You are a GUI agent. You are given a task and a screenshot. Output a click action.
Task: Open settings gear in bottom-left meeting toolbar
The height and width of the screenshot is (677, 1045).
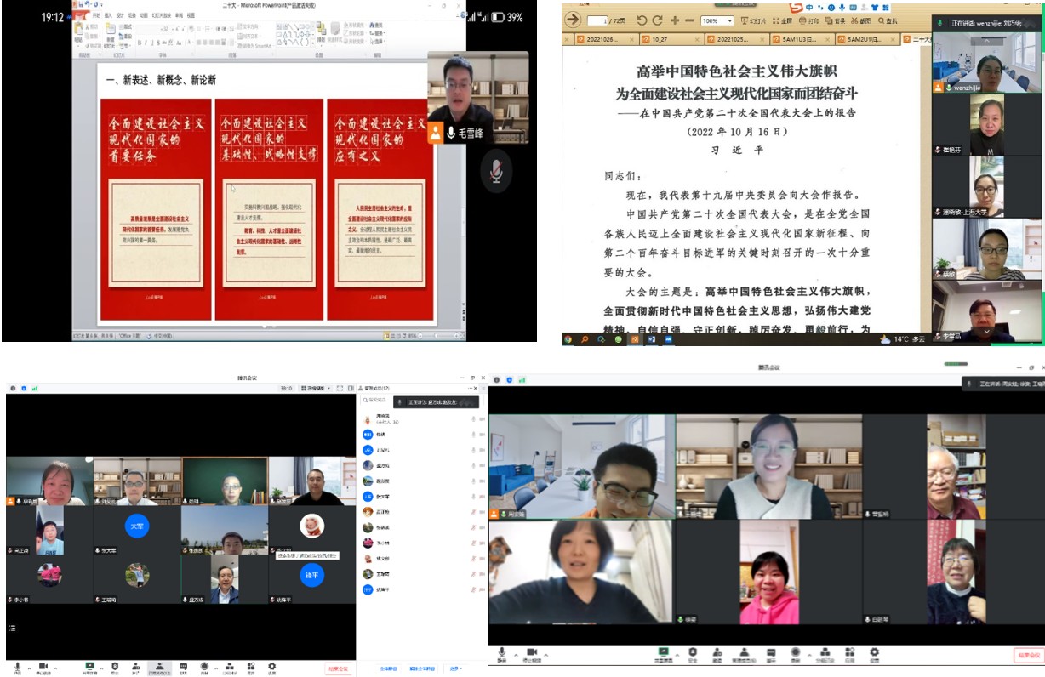tap(271, 667)
